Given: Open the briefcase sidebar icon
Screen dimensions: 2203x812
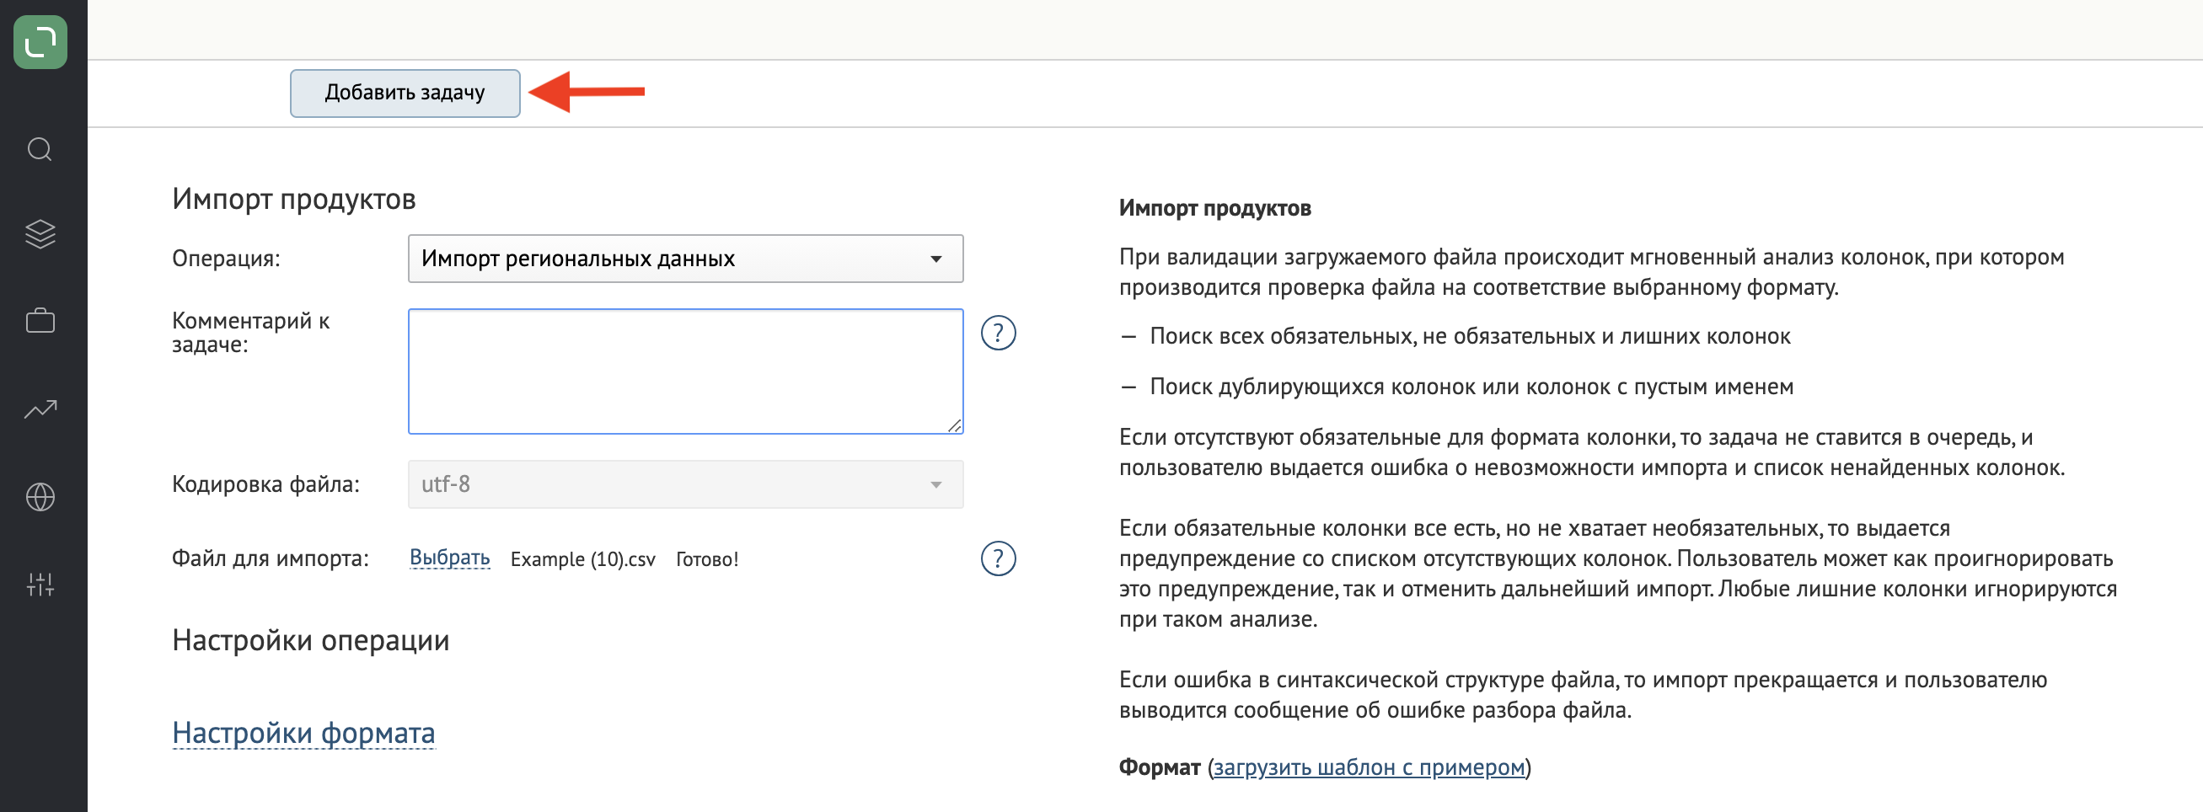Looking at the screenshot, I should click(40, 322).
